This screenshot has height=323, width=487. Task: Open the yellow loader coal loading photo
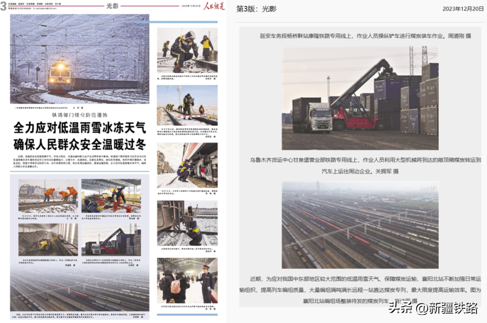[x=48, y=240]
